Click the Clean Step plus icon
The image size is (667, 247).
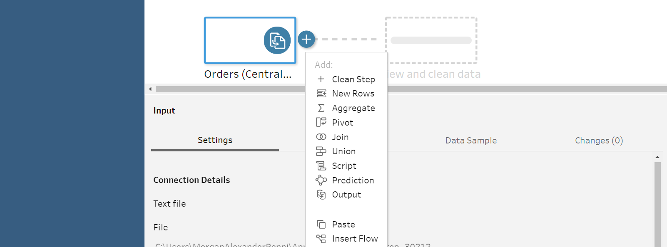pos(321,79)
